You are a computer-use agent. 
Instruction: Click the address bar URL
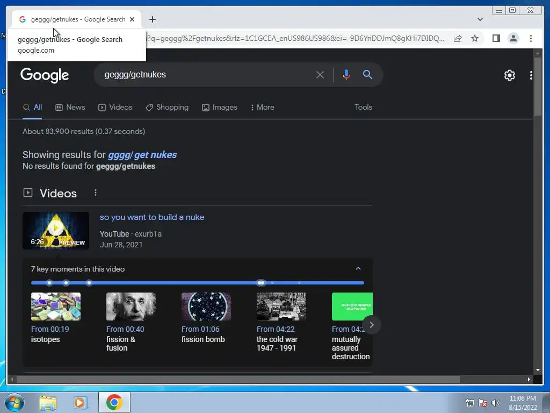click(x=295, y=38)
